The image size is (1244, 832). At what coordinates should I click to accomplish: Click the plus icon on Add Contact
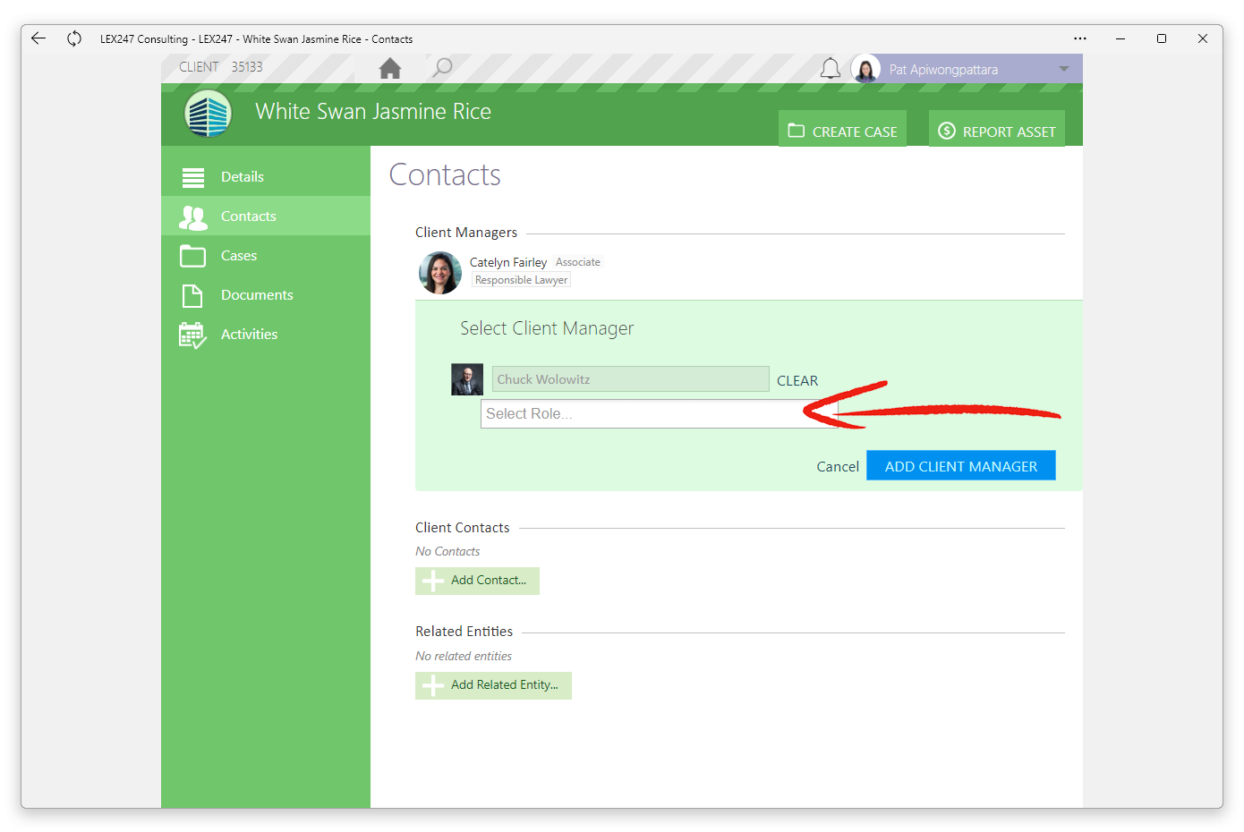[x=433, y=581]
